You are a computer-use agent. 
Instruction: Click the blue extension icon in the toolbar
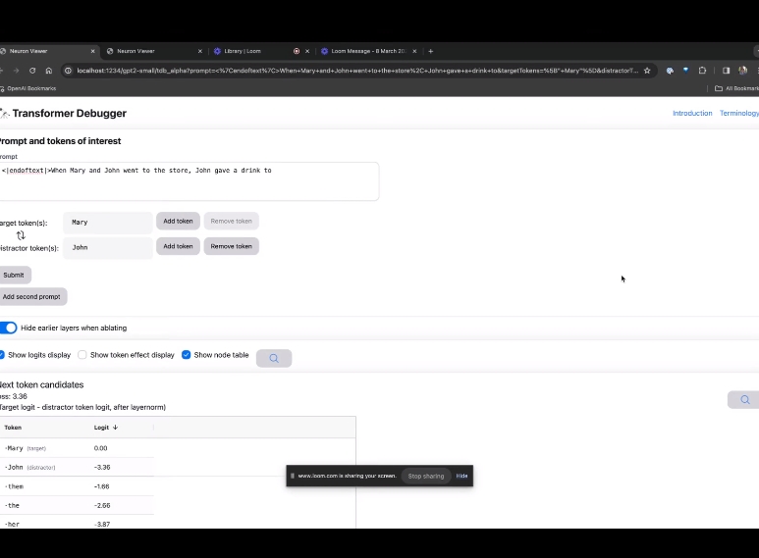686,71
